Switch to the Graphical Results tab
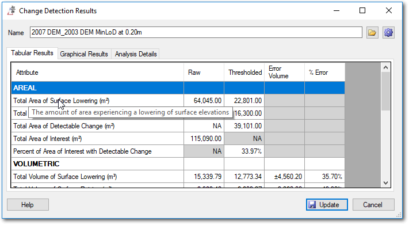409x225 pixels. tap(84, 54)
